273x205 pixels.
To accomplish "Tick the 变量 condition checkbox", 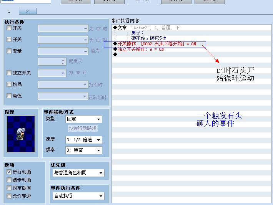I will click(x=9, y=51).
